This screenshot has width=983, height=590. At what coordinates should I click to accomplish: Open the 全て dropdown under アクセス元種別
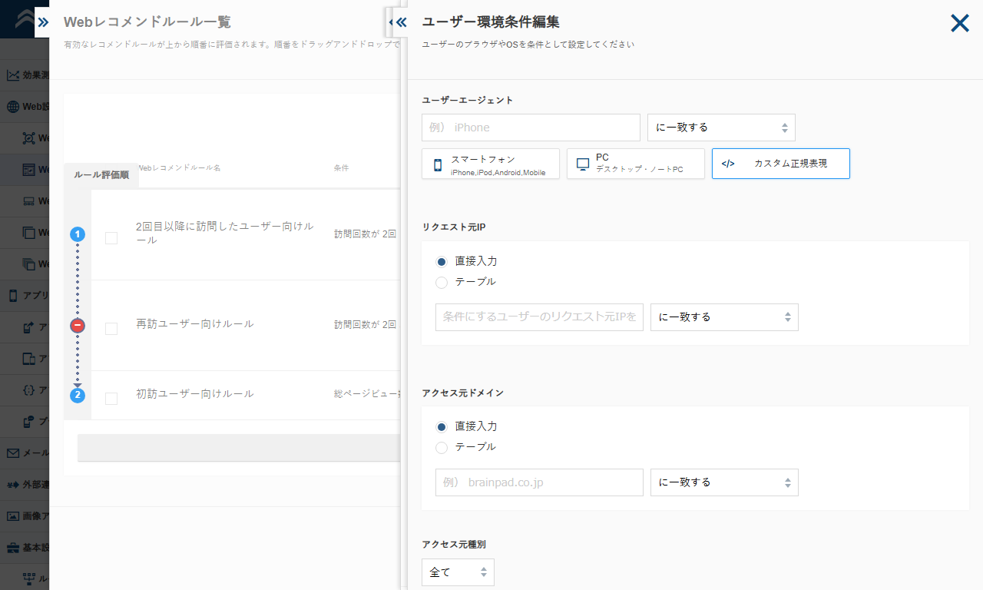point(458,572)
